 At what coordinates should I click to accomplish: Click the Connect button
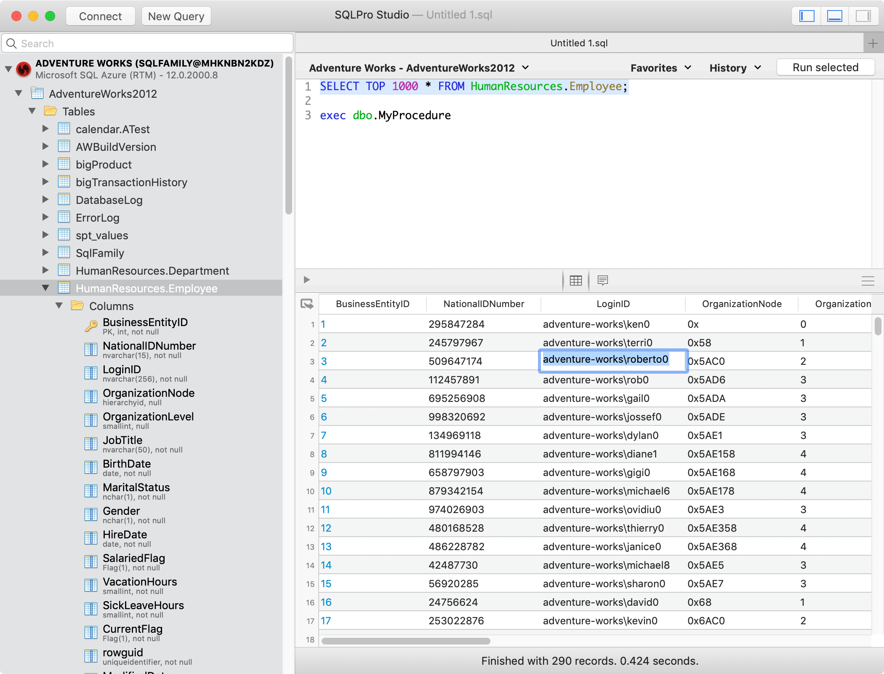point(100,16)
